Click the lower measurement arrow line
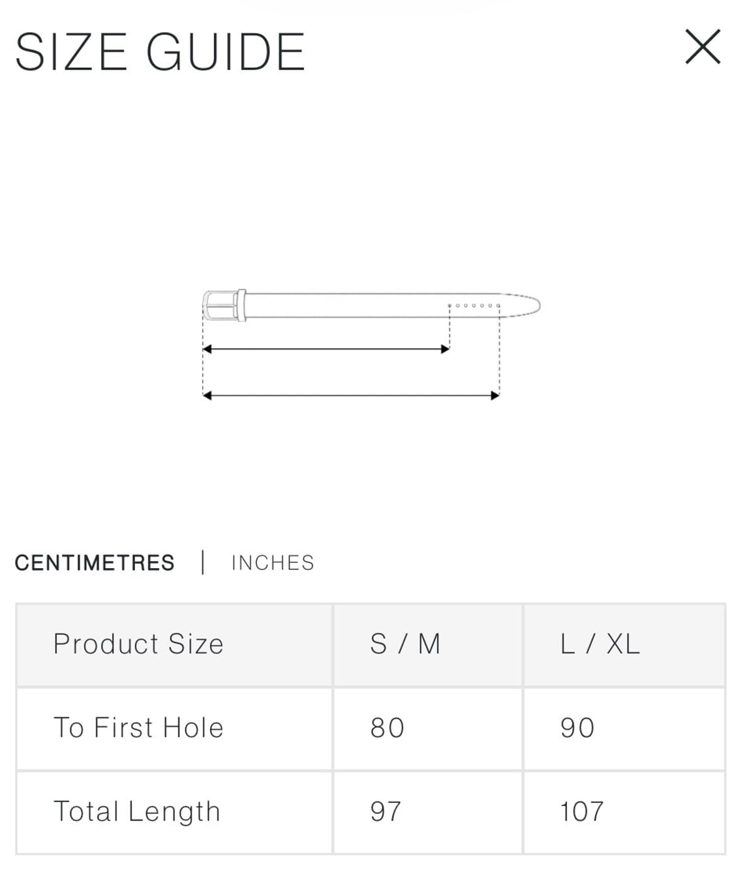Viewport: 734px width, 870px height. tap(350, 394)
